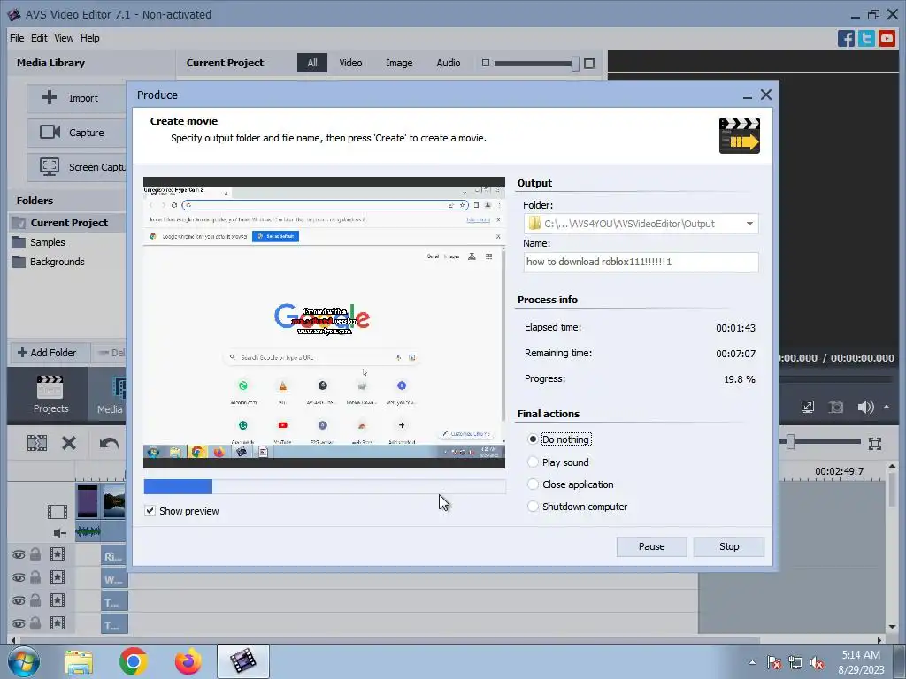
Task: Open Windows Explorer from taskbar
Action: [x=79, y=661]
